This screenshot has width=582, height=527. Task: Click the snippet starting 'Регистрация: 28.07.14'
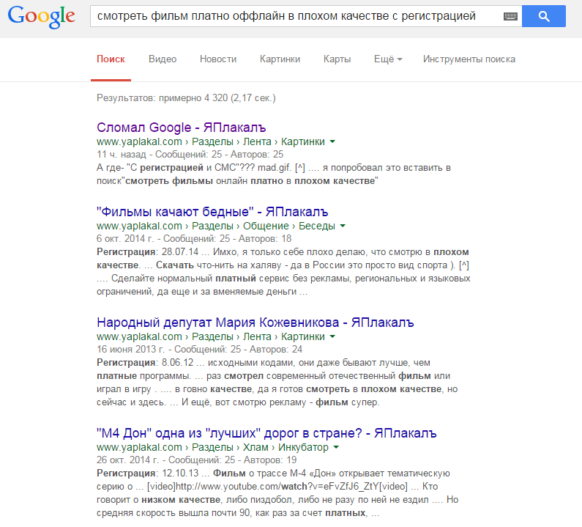pyautogui.click(x=283, y=272)
